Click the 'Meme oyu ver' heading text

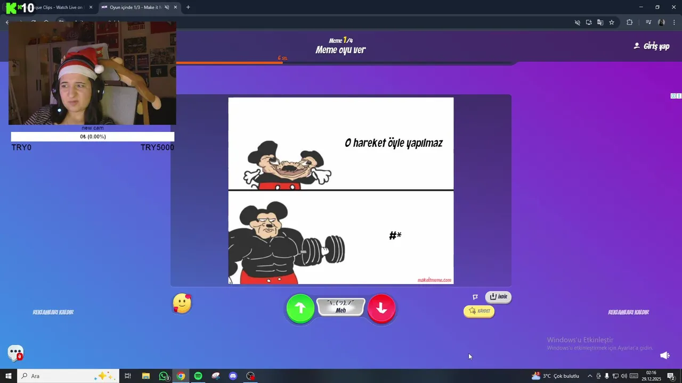[340, 50]
